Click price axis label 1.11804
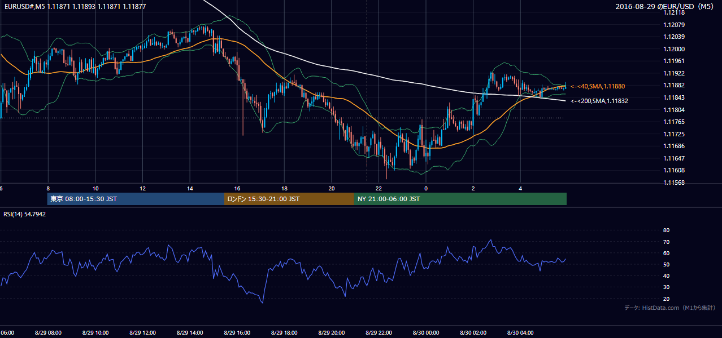 (x=673, y=110)
